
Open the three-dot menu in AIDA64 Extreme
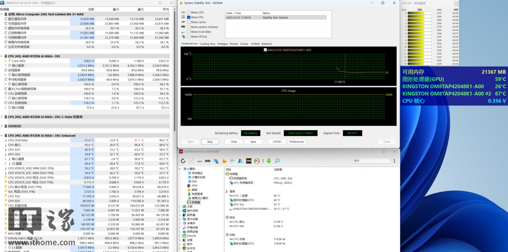[x=395, y=161]
